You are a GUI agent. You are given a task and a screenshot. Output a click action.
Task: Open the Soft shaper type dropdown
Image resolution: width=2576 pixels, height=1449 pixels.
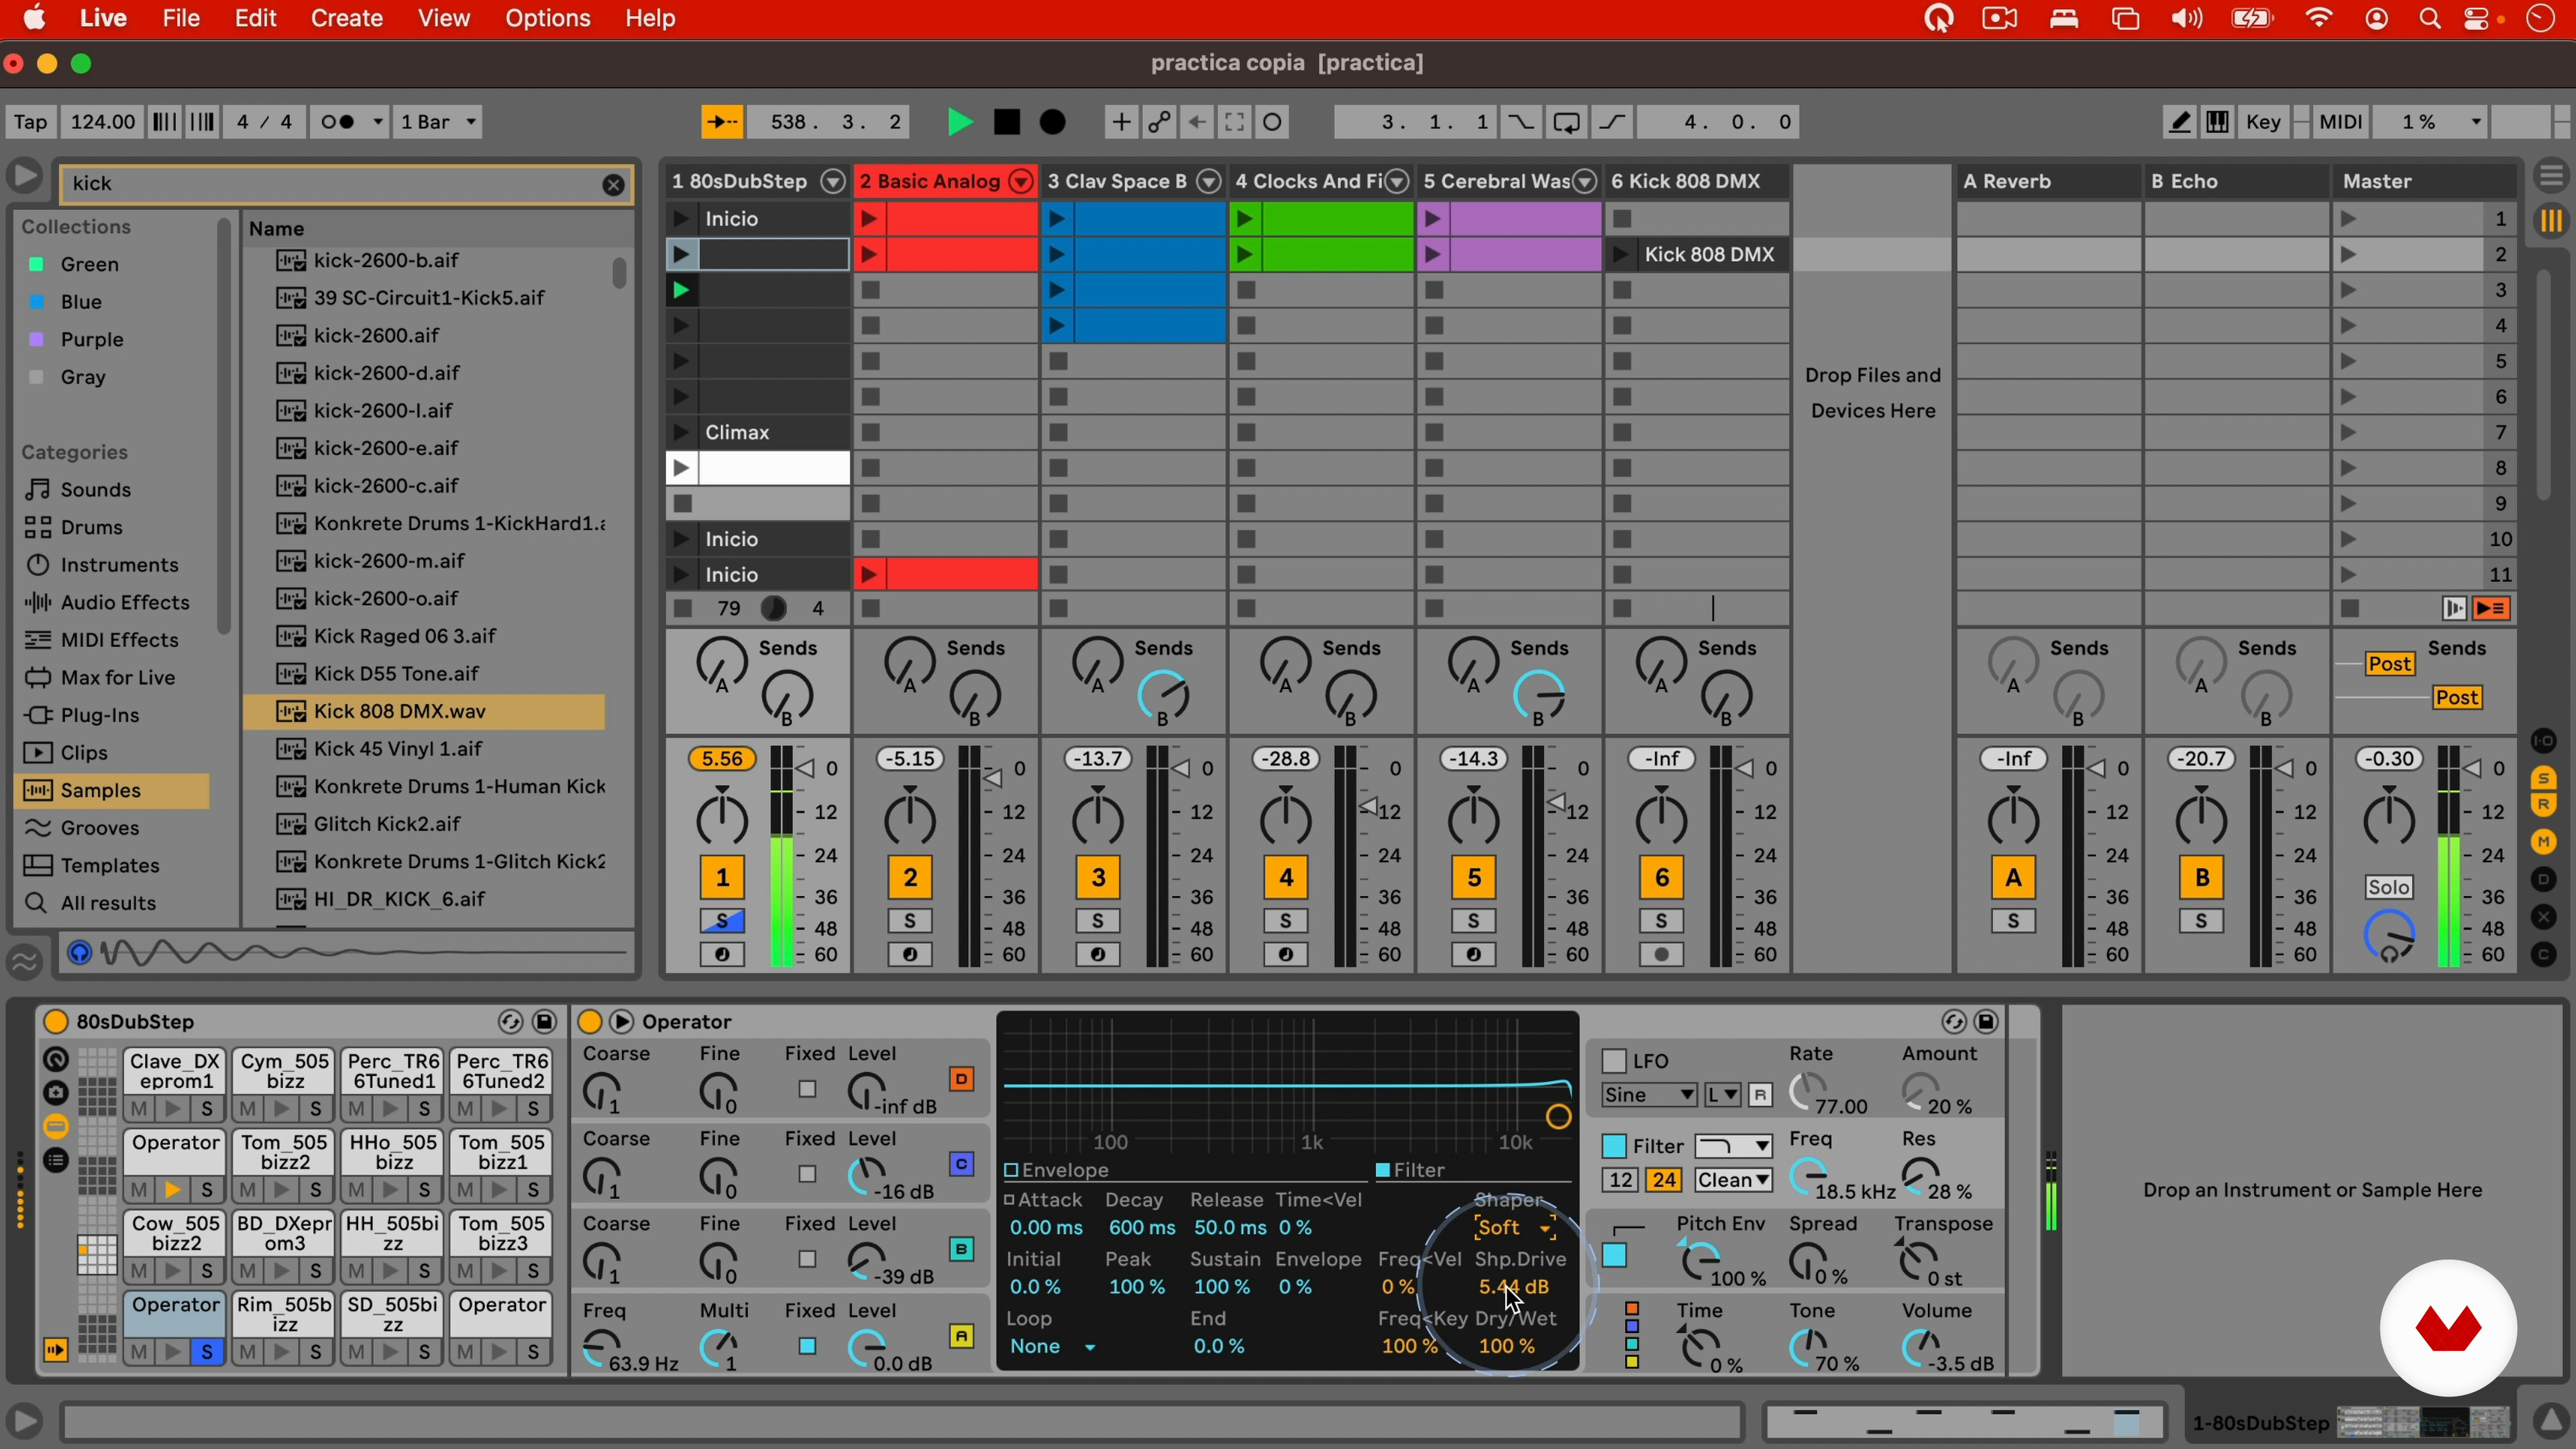point(1514,1228)
